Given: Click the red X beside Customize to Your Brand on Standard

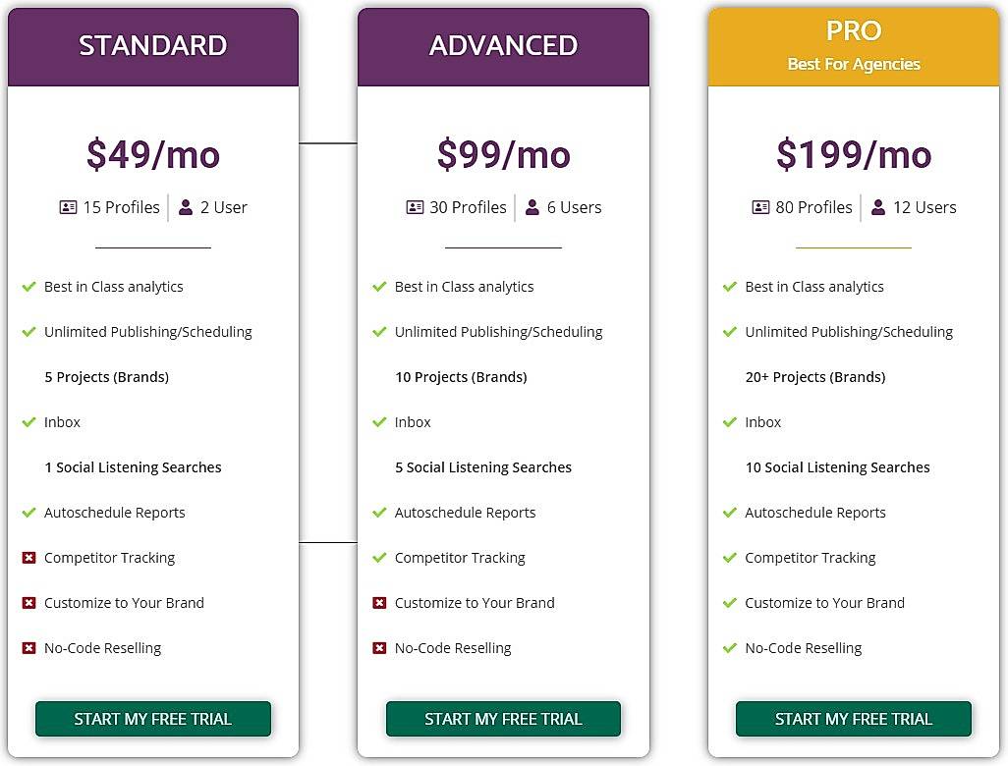Looking at the screenshot, I should point(28,603).
